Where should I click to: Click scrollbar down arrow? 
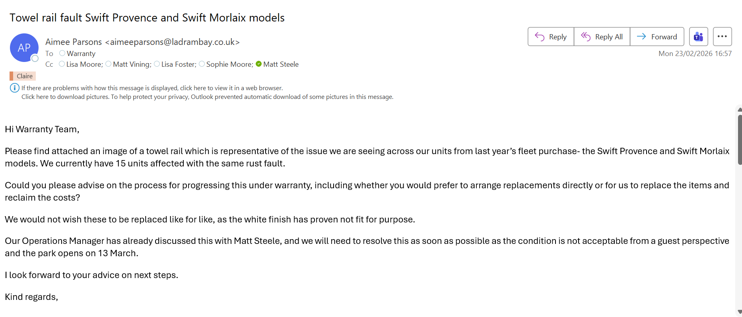[739, 312]
